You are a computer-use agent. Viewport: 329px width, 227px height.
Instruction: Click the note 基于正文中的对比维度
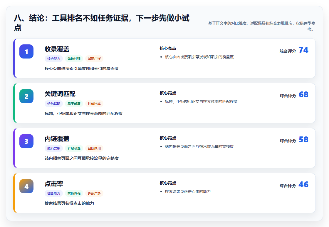coord(262,26)
